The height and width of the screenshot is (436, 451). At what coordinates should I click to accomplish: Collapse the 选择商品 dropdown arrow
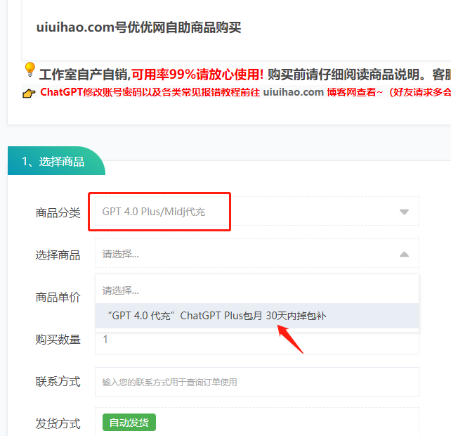(x=404, y=254)
